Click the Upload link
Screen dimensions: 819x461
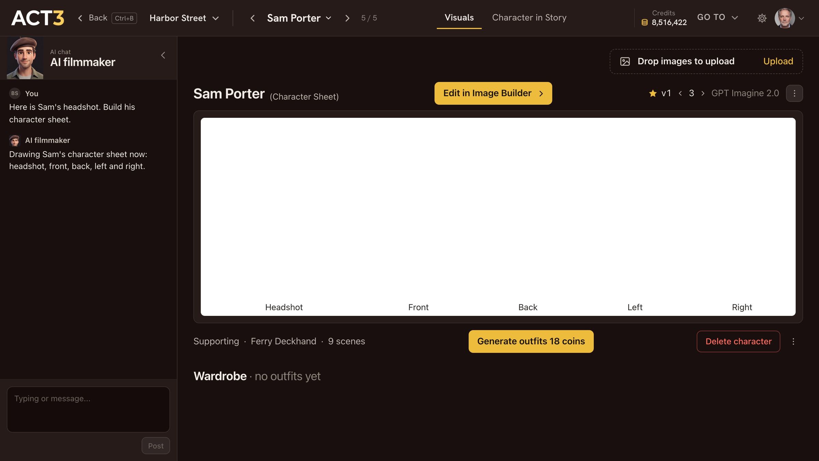[x=778, y=61]
